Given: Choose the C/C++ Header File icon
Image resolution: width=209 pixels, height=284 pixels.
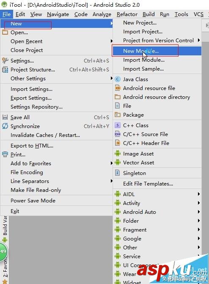Looking at the screenshot, I should click(118, 143).
